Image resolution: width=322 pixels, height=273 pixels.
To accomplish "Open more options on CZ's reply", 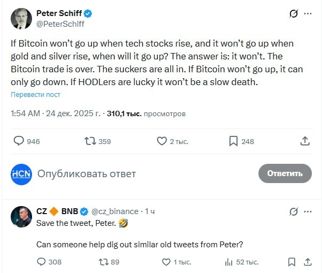I will click(x=308, y=211).
